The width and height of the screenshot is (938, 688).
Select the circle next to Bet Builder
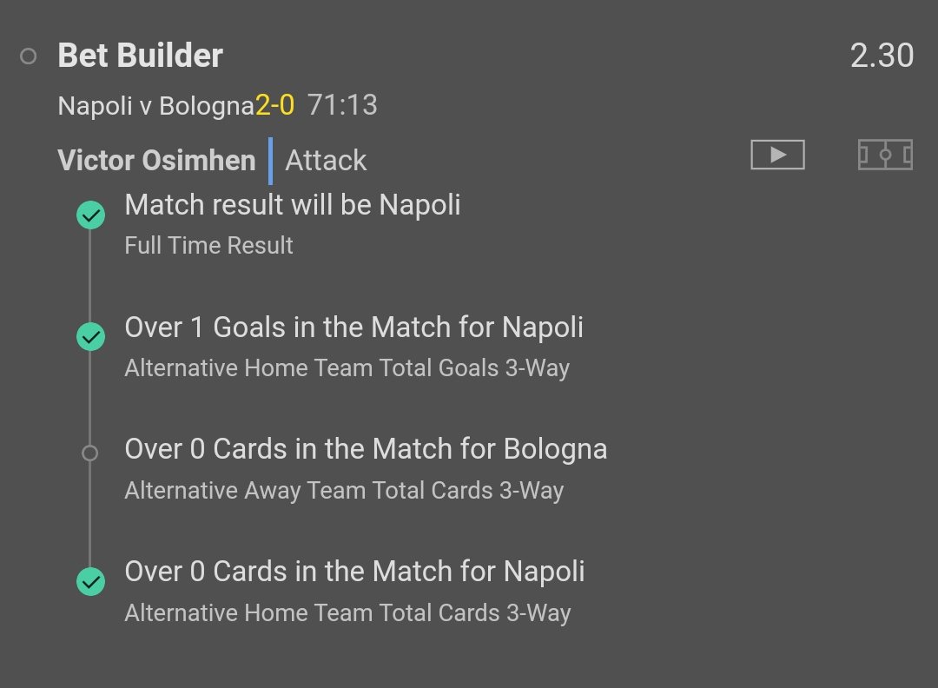click(28, 56)
